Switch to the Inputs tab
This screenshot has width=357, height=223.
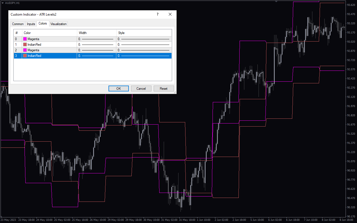pyautogui.click(x=31, y=24)
